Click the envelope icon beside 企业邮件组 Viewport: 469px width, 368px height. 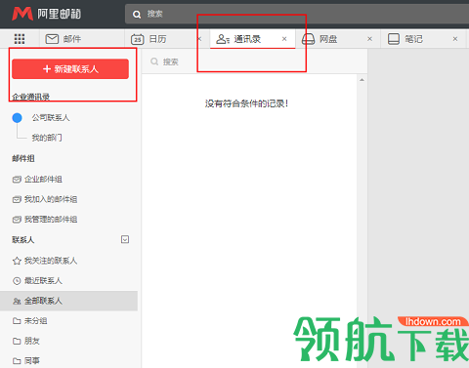(17, 180)
